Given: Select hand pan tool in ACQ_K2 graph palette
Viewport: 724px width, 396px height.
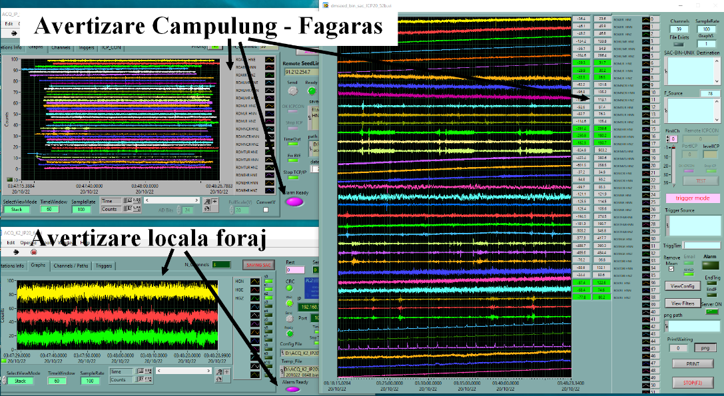Looking at the screenshot, I should coord(219,379).
